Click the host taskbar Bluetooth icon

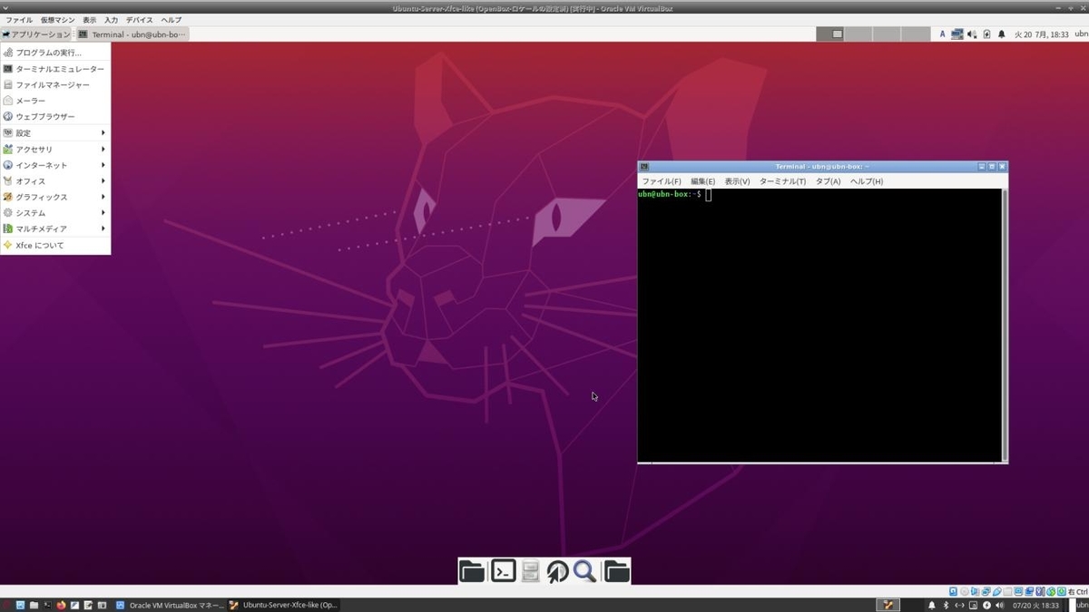tap(945, 605)
